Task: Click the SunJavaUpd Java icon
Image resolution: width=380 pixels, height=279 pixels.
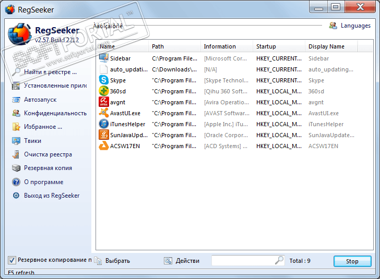Action: point(104,135)
